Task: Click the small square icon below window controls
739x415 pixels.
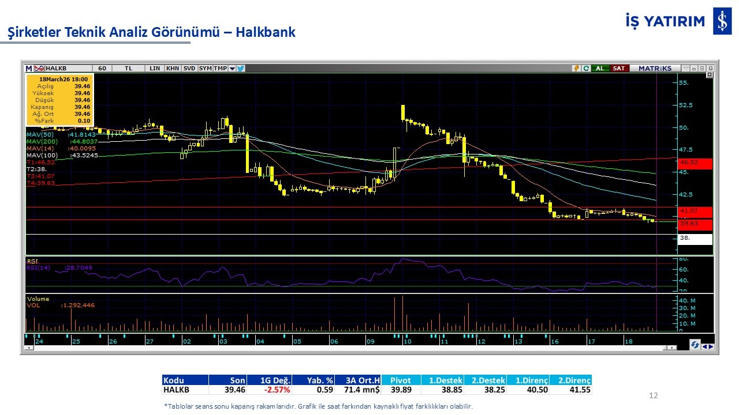Action: (x=710, y=76)
